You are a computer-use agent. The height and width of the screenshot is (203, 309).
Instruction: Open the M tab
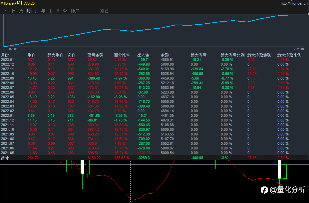click(x=58, y=11)
